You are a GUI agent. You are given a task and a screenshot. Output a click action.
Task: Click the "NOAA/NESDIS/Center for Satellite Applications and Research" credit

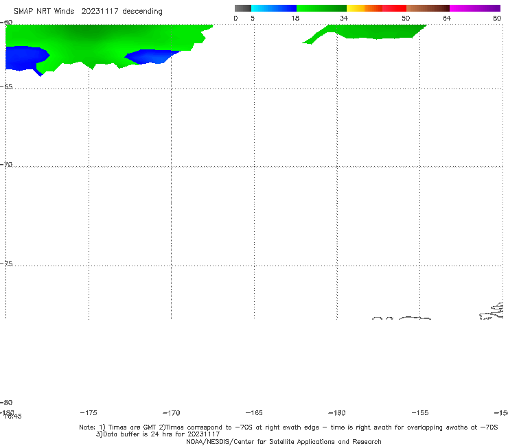(x=284, y=442)
